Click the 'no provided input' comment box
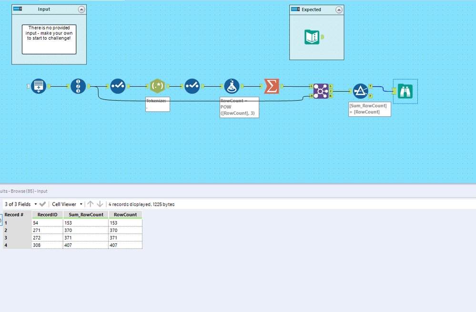 [x=49, y=40]
